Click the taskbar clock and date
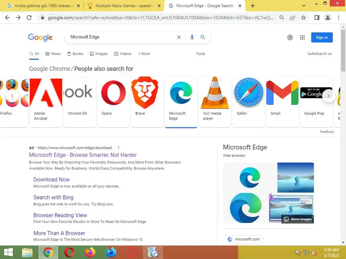The height and width of the screenshot is (259, 346). tap(331, 253)
